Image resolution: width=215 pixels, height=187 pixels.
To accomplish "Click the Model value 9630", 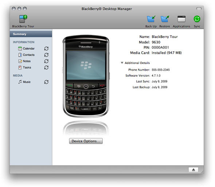I will coord(156,42).
